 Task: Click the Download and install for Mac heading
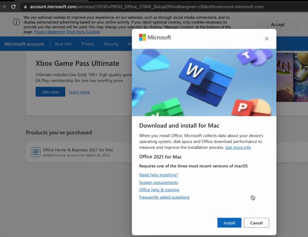(x=179, y=125)
